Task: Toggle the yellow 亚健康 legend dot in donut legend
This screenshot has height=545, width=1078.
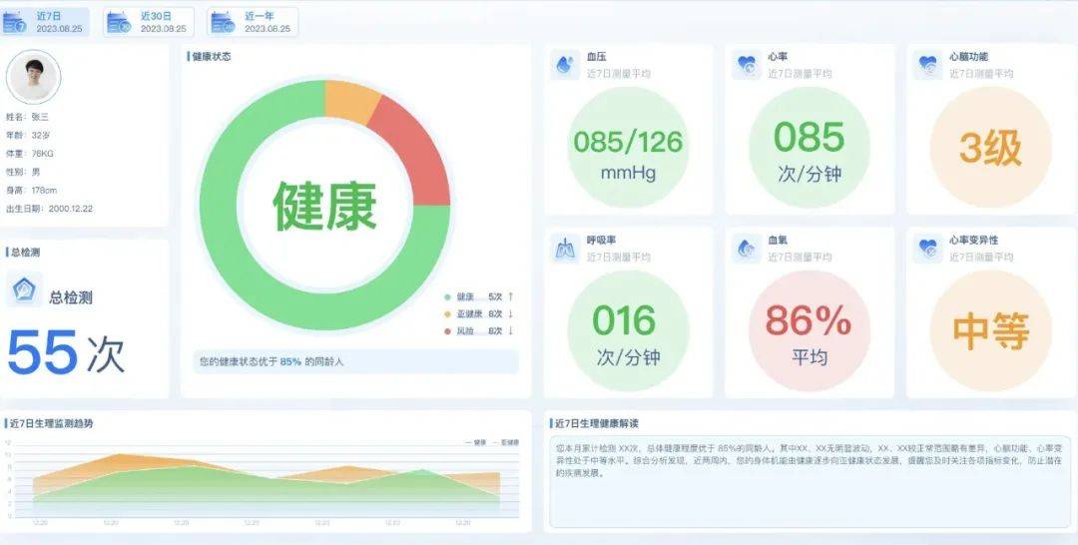Action: point(447,314)
